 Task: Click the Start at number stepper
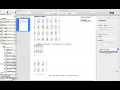[109, 45]
